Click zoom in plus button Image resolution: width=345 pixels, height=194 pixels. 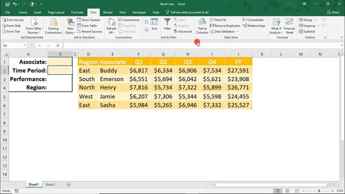(x=333, y=191)
